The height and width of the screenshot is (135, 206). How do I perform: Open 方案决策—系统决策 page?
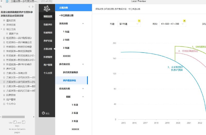pyautogui.click(x=17, y=73)
